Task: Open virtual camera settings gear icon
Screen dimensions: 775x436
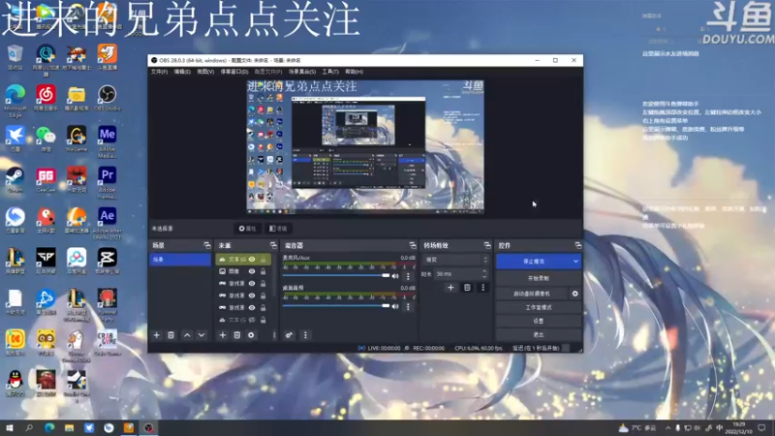Action: (574, 294)
